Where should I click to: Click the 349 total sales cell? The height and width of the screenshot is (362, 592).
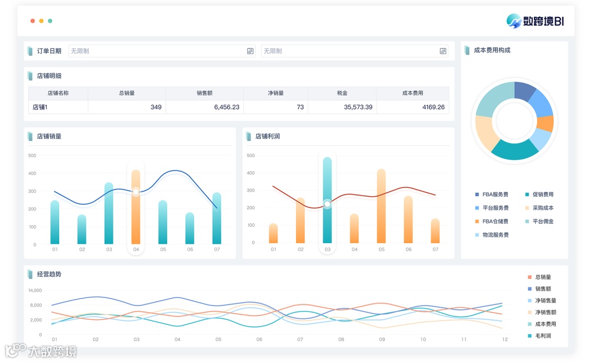coord(127,107)
